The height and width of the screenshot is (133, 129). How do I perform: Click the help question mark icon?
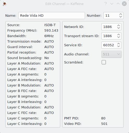[106, 4]
